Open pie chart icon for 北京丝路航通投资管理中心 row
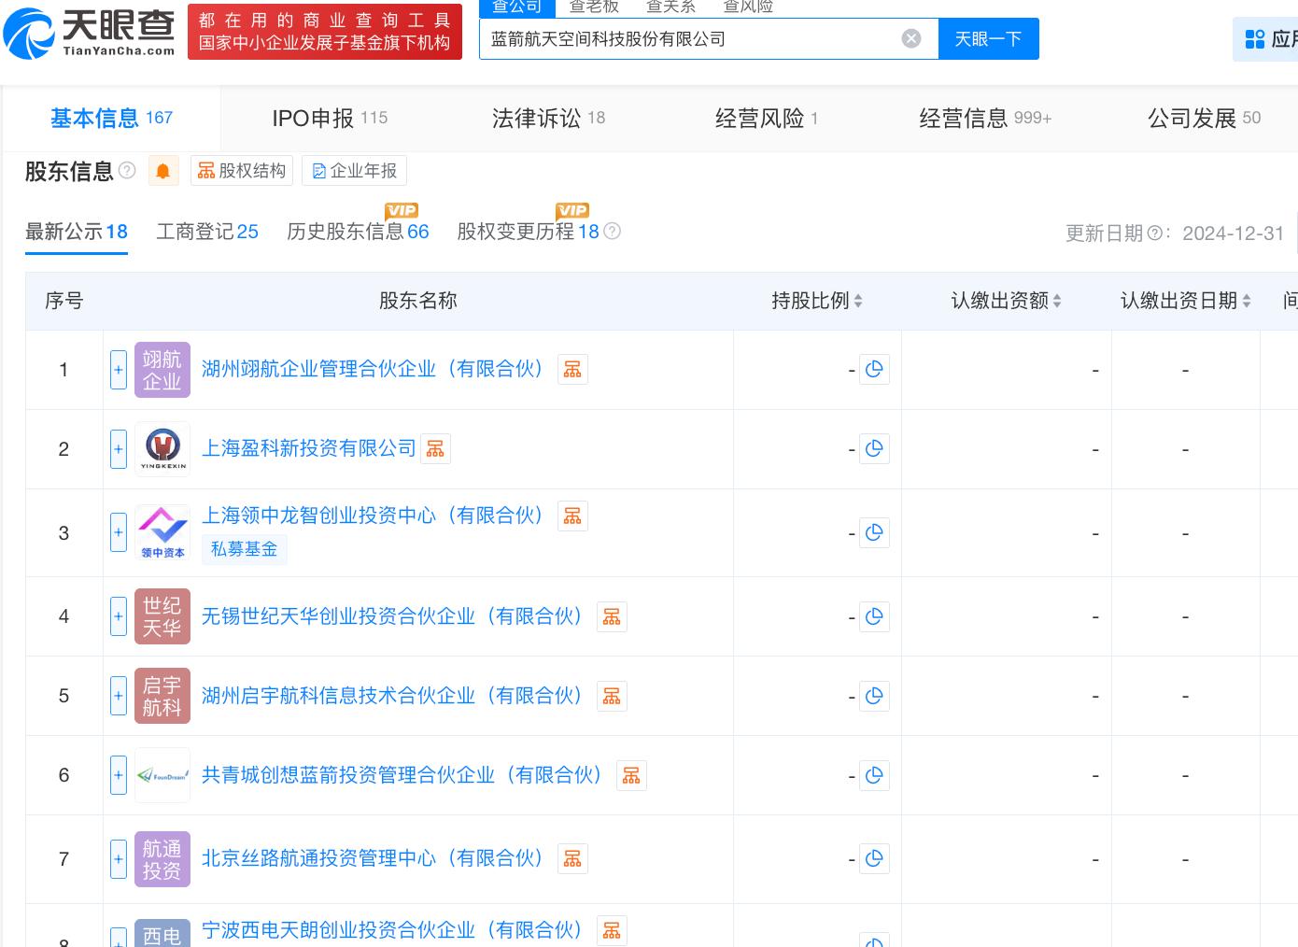 (x=874, y=858)
